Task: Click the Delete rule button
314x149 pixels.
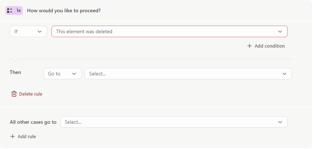Action: pos(27,94)
